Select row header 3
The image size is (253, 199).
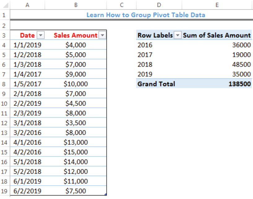click(4, 35)
